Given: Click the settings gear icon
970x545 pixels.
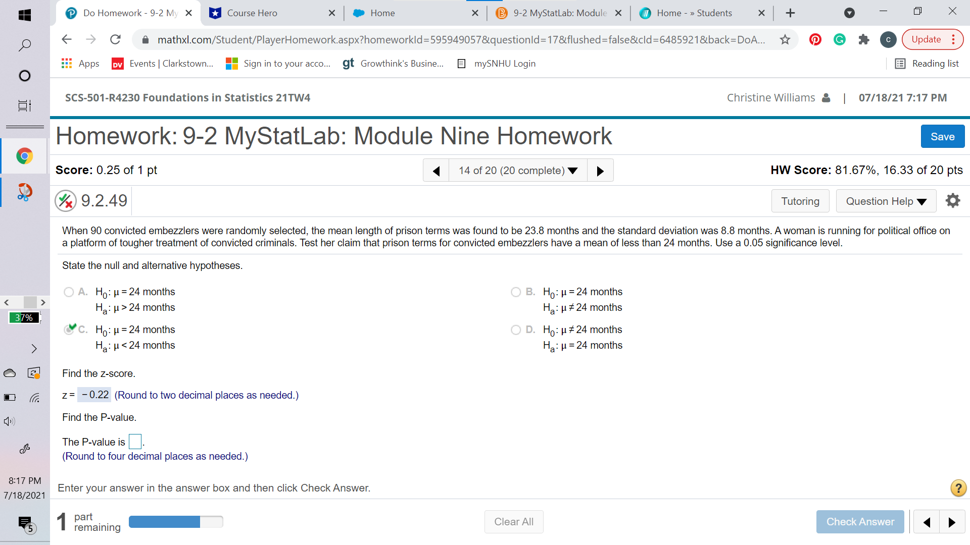Looking at the screenshot, I should 954,200.
